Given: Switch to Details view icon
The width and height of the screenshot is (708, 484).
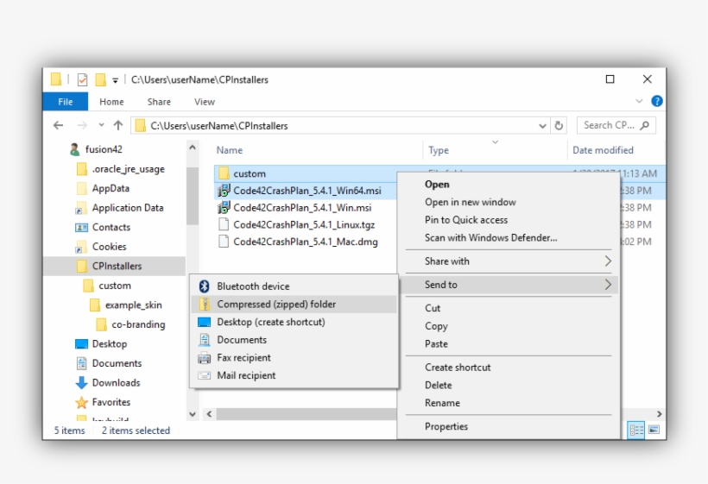Looking at the screenshot, I should (x=636, y=430).
